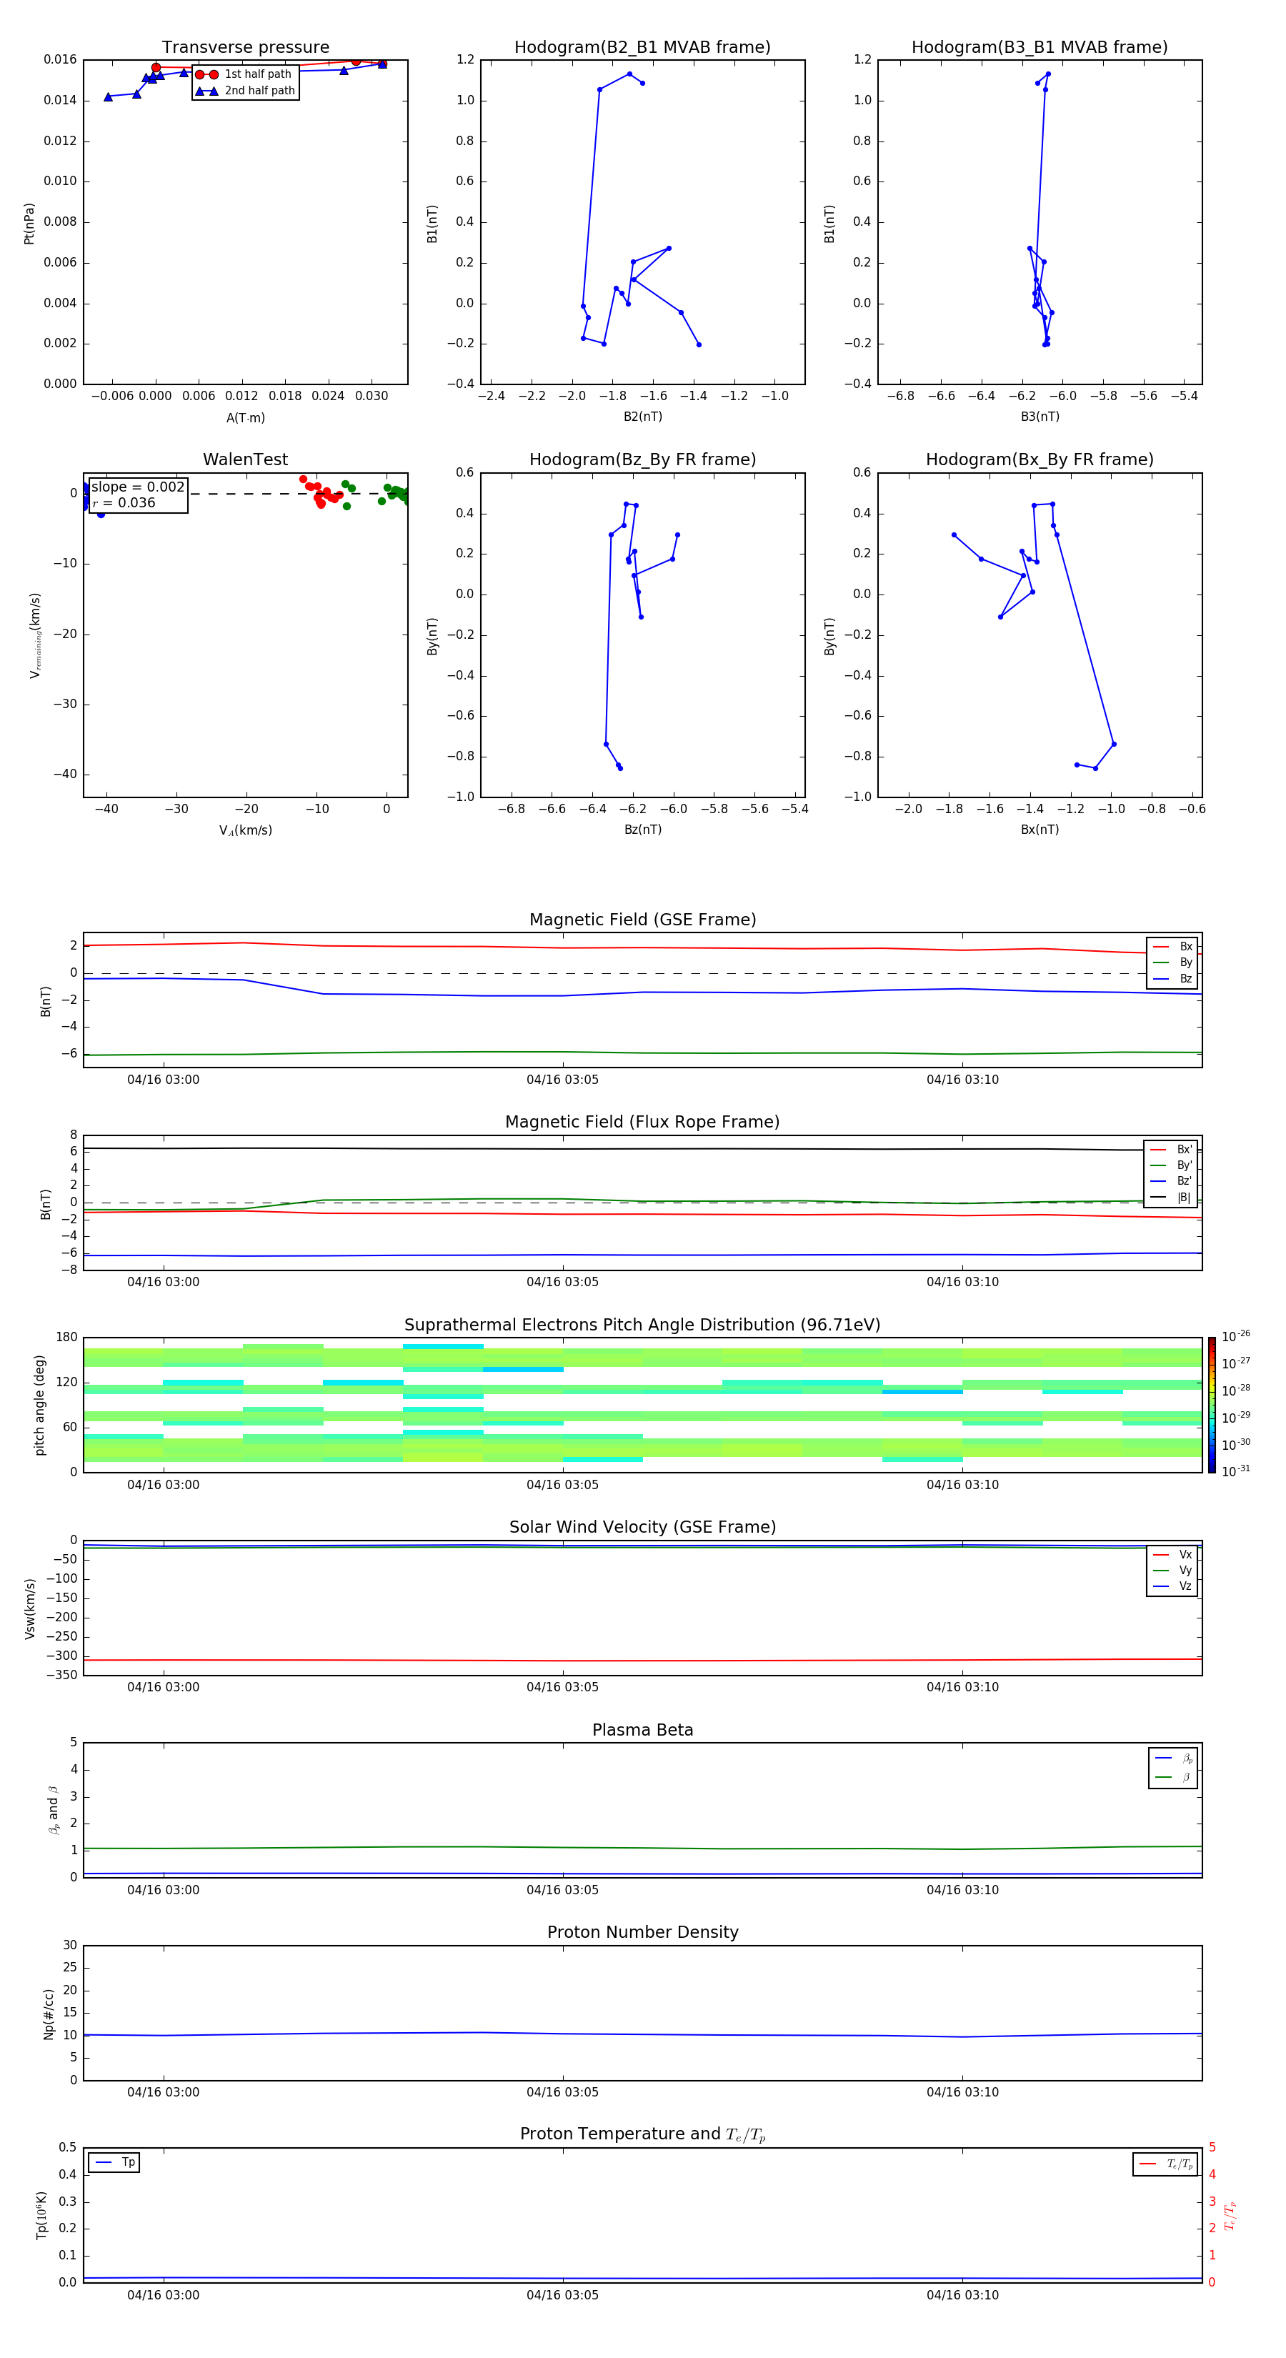
Task: Select the 10^-31 colorbar label
Action: click(1236, 1471)
